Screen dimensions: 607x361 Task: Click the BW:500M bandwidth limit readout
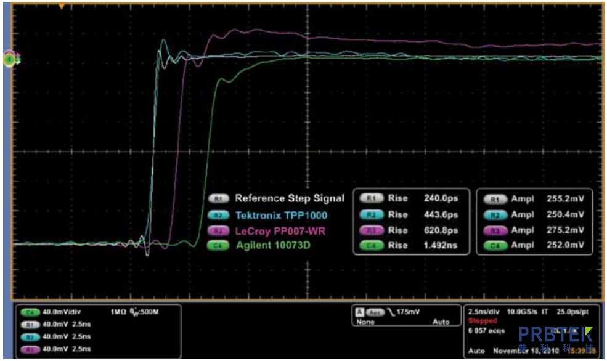[144, 312]
